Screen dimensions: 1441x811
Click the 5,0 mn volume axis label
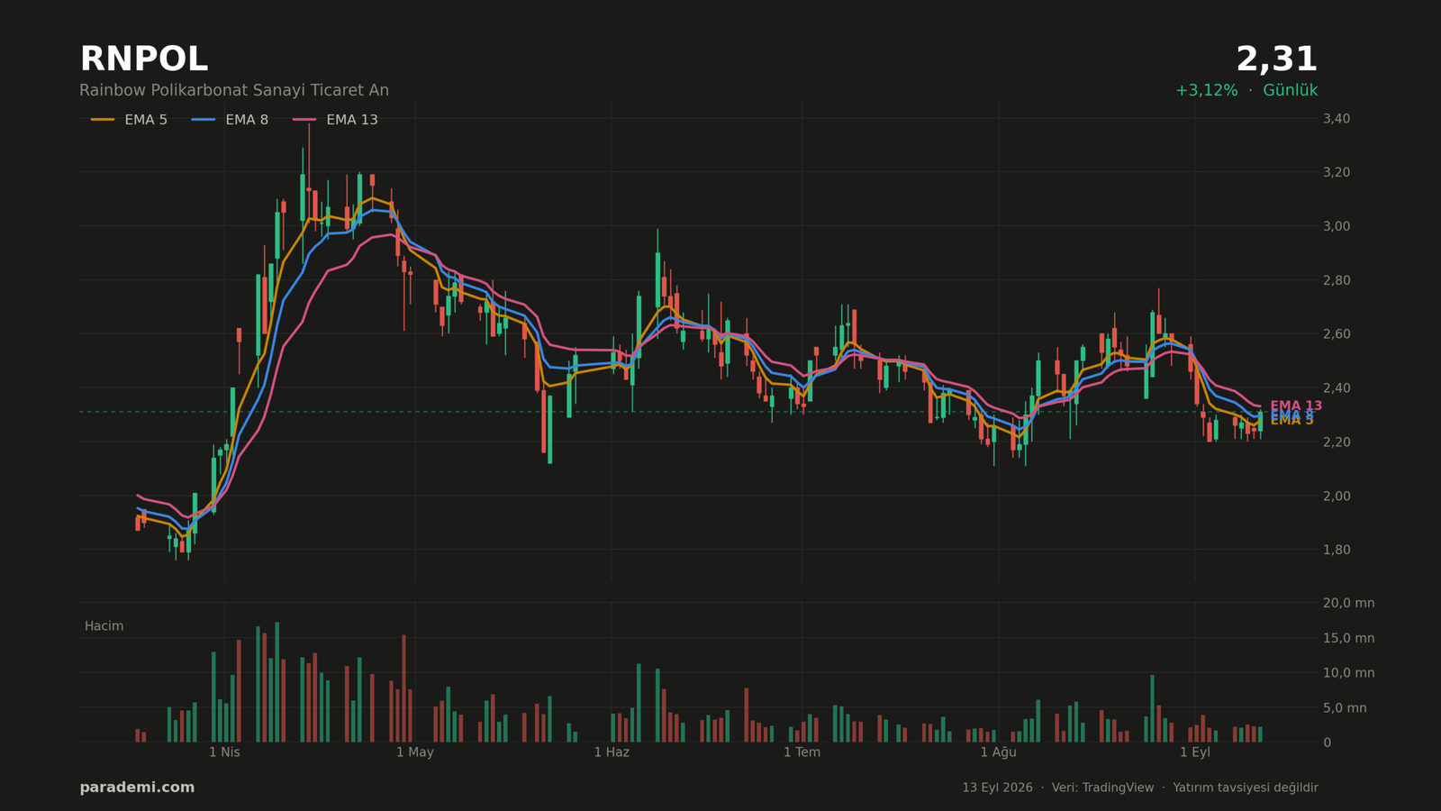[1345, 708]
